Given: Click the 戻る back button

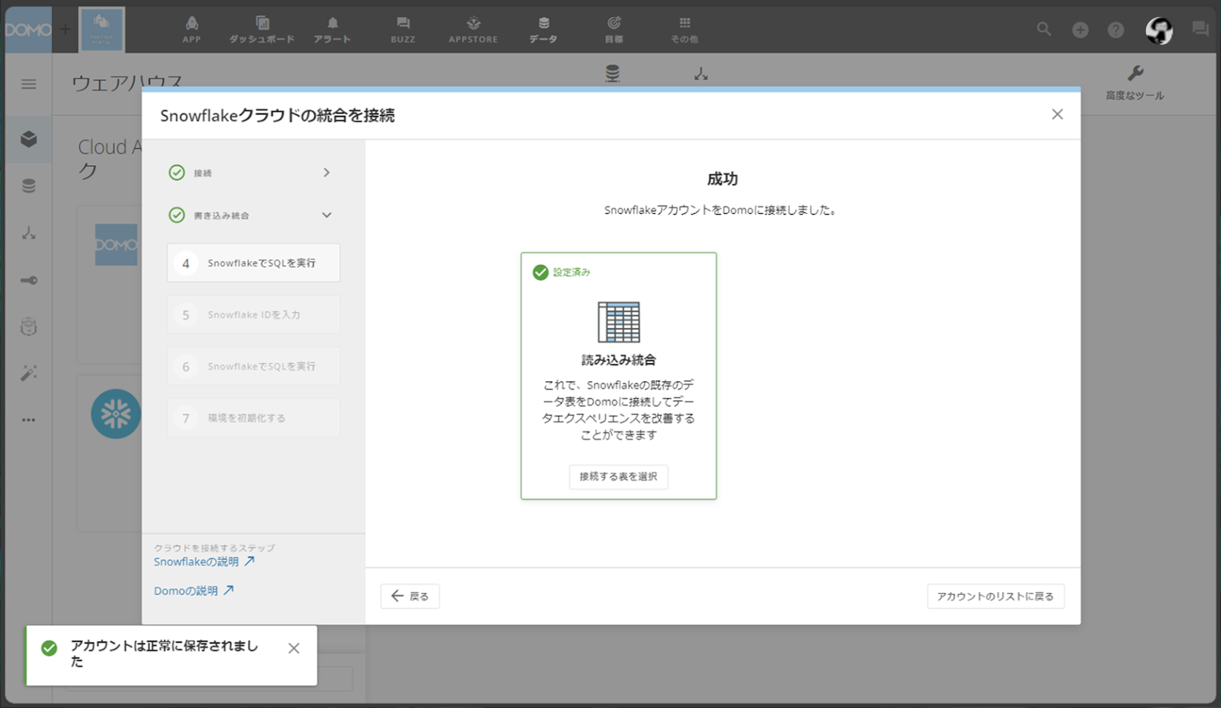Looking at the screenshot, I should (x=410, y=596).
